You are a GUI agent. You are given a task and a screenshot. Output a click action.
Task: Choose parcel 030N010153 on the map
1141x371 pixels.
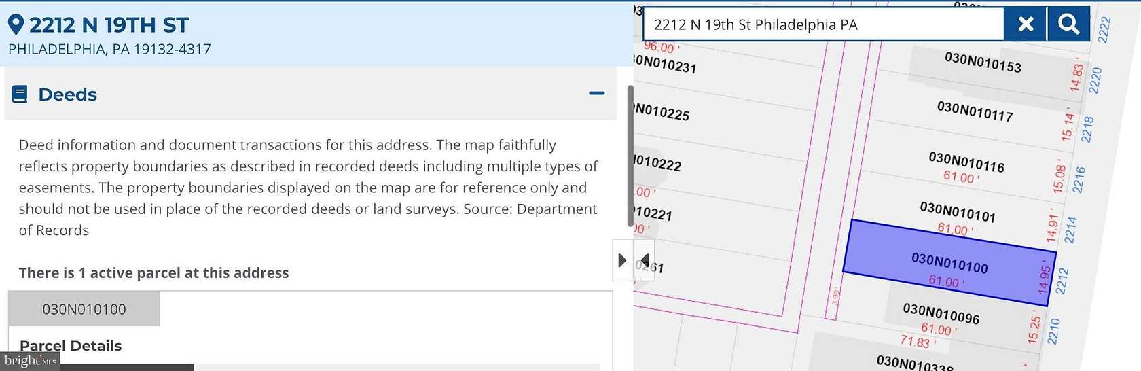(x=982, y=62)
